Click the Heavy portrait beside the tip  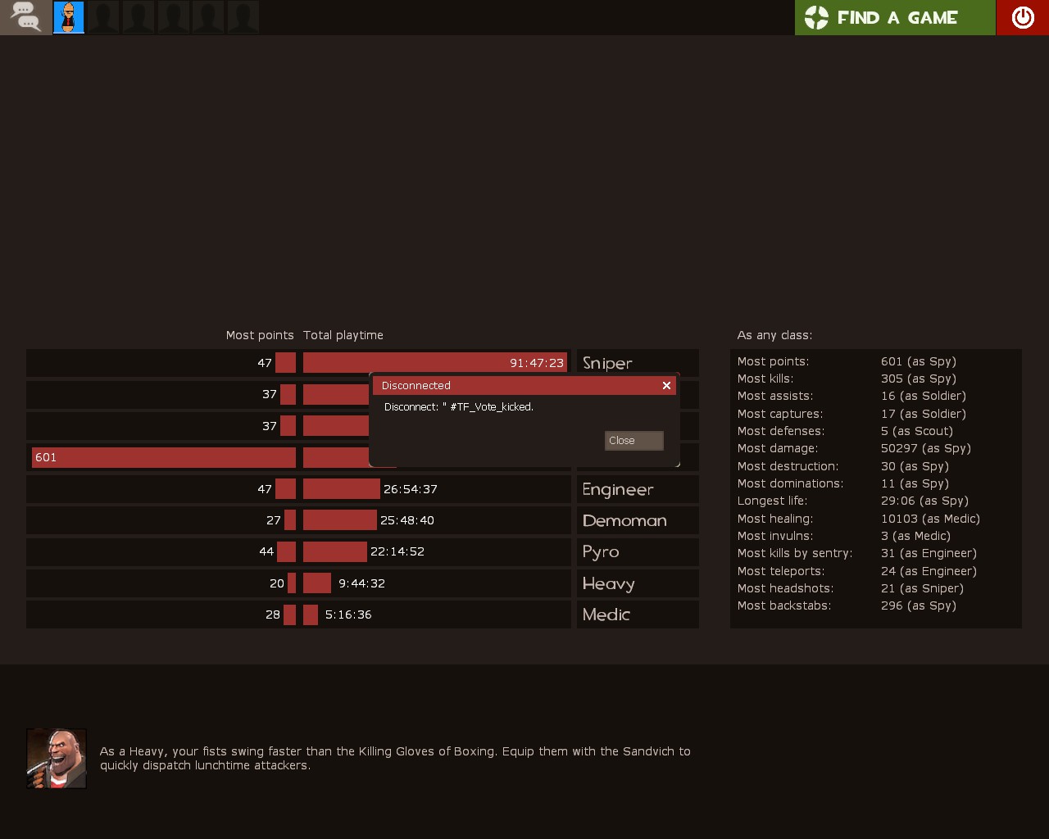click(57, 759)
